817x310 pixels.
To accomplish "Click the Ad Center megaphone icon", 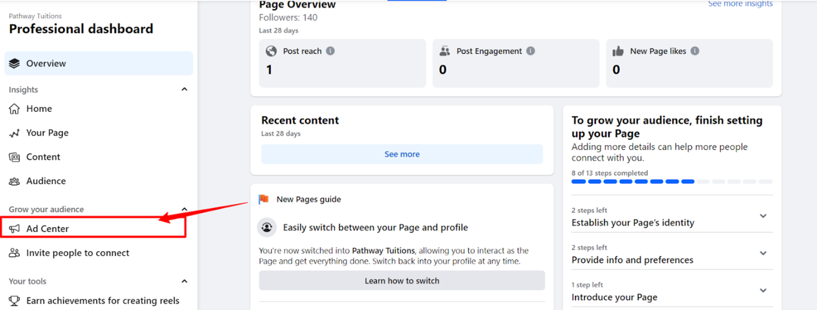I will (x=15, y=229).
